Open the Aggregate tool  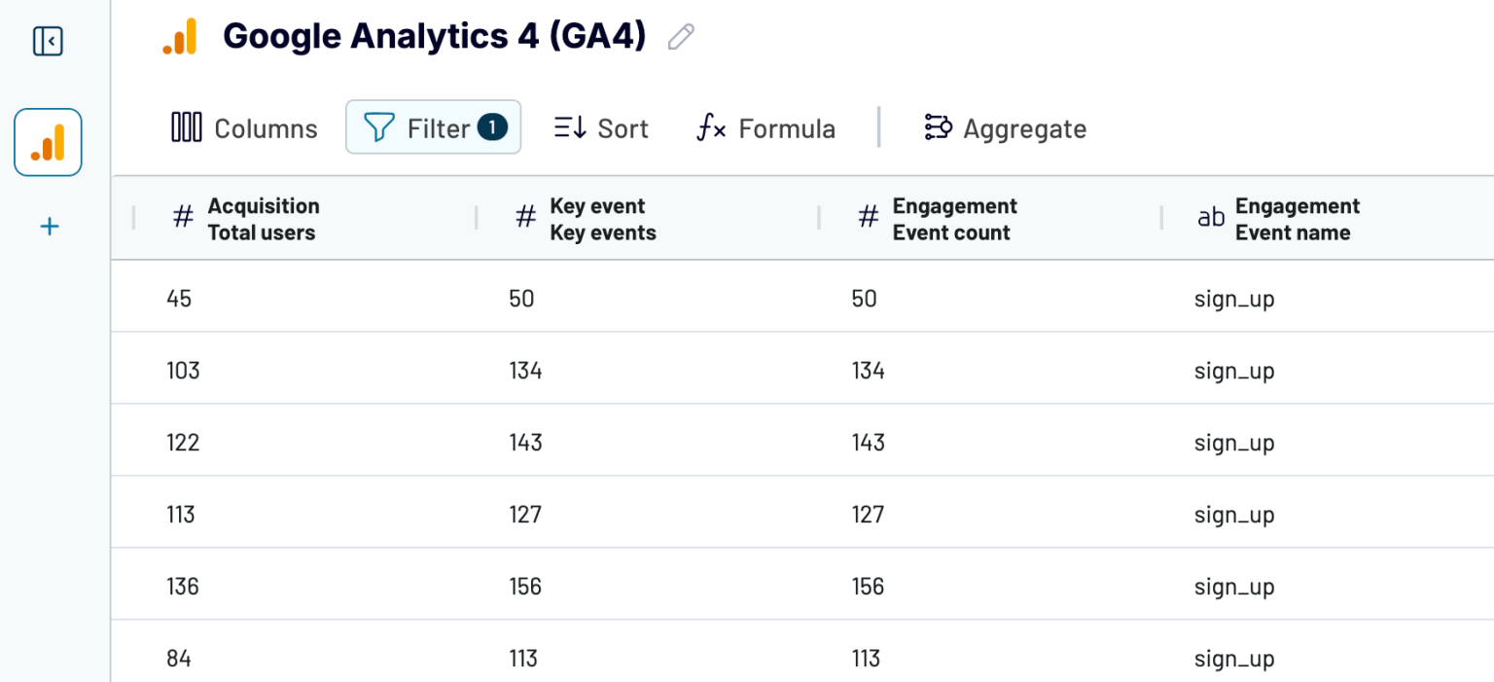click(x=1005, y=126)
